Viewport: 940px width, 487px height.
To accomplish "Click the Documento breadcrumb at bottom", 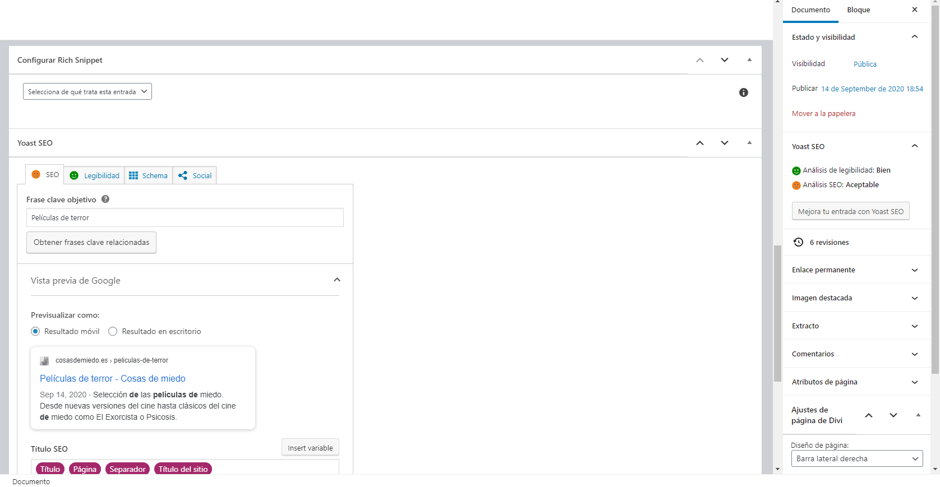I will pos(31,482).
